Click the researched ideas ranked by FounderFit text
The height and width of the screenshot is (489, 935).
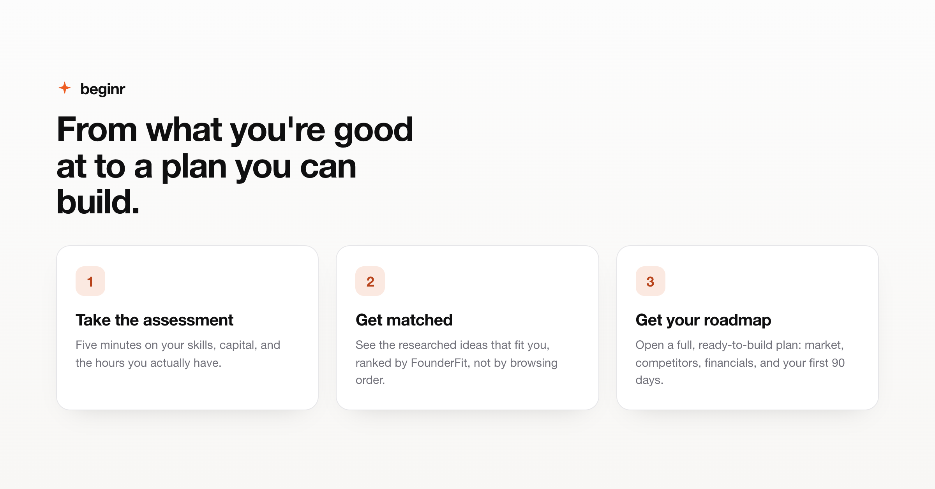457,362
